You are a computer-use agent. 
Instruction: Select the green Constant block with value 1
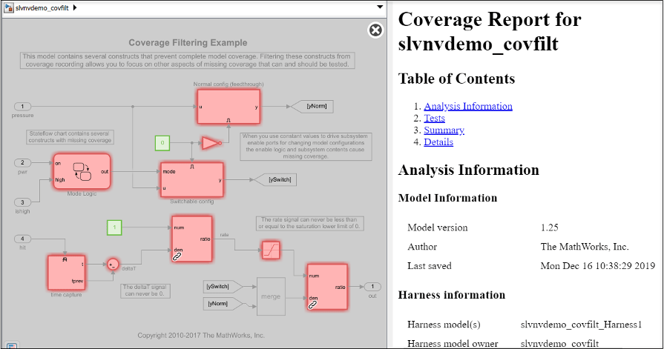[x=114, y=227]
